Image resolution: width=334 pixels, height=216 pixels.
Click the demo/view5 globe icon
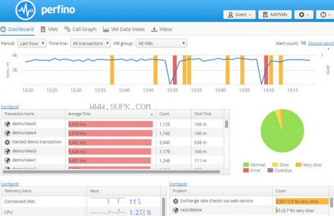click(7, 124)
